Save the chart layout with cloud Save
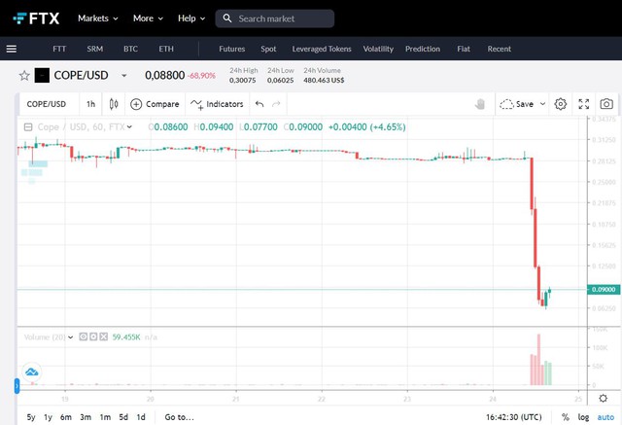 [516, 104]
